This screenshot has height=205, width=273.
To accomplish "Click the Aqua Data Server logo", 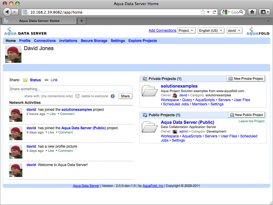I will (25, 31).
